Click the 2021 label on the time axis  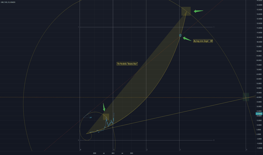click(113, 153)
